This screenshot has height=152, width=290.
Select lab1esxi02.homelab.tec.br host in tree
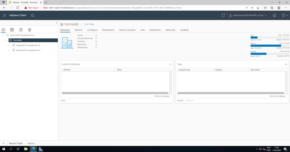28,50
